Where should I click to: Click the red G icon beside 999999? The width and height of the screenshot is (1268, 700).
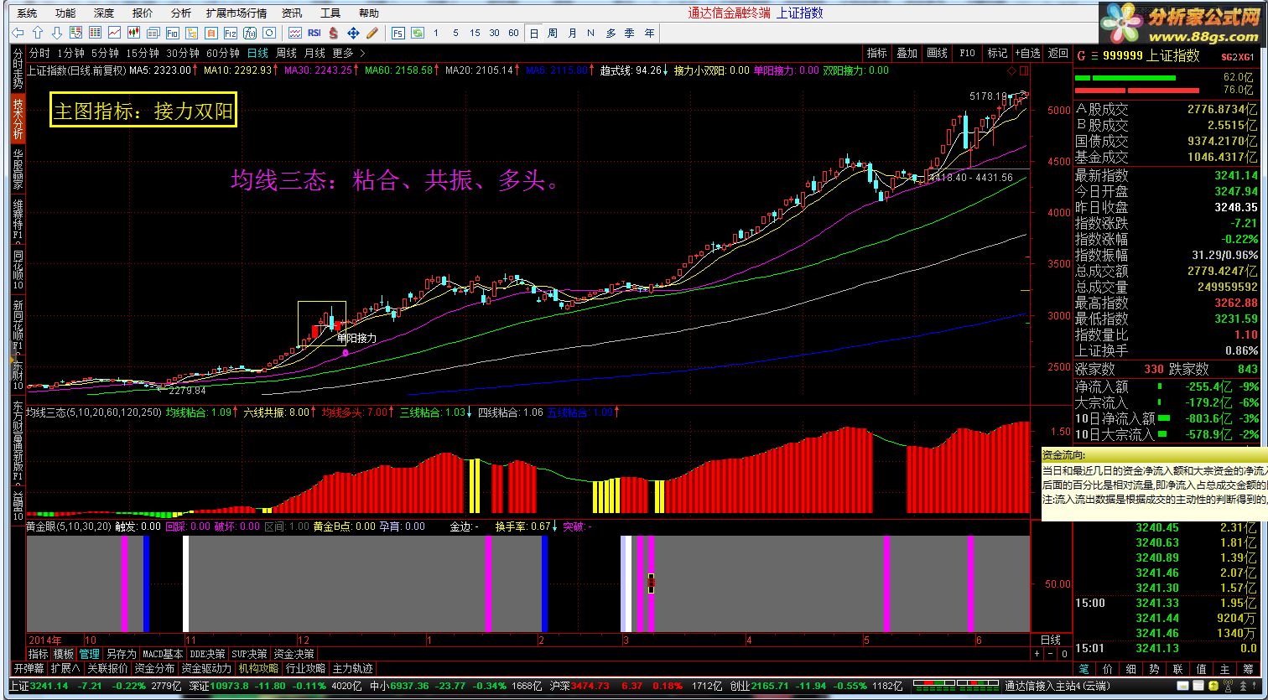[1081, 55]
